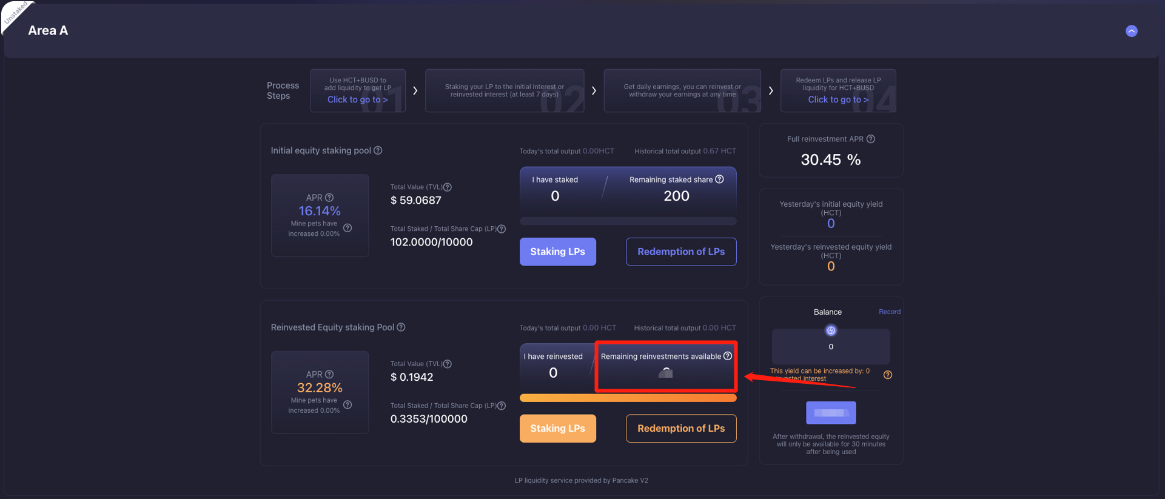Click Remaining staked share help icon
The height and width of the screenshot is (499, 1165).
(x=719, y=179)
